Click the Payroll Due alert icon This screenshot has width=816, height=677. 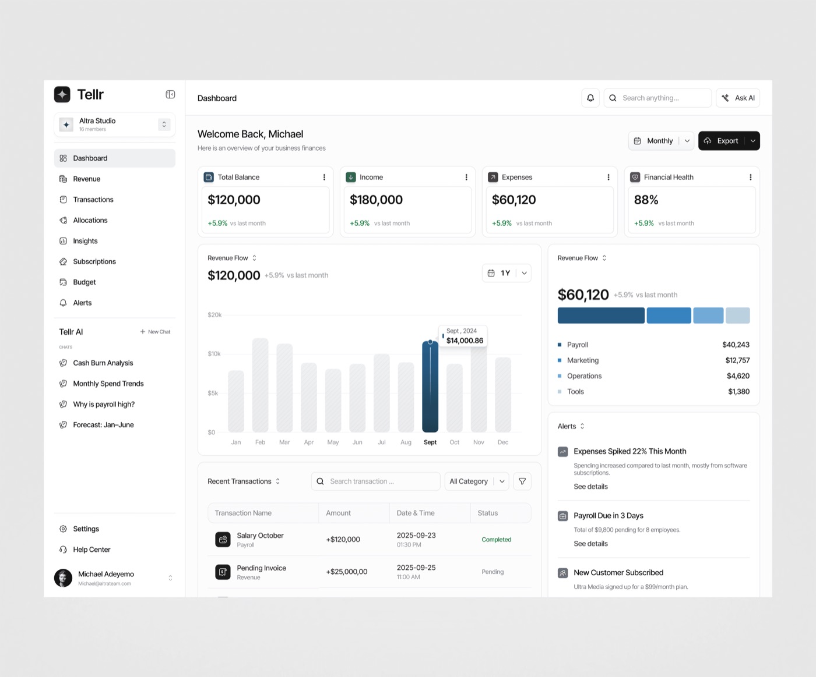pos(563,516)
